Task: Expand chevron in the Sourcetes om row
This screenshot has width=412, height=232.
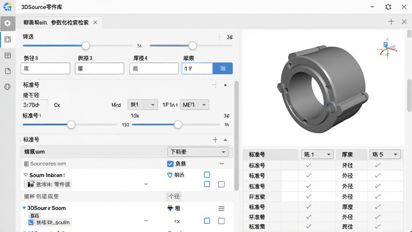Action: point(222,164)
